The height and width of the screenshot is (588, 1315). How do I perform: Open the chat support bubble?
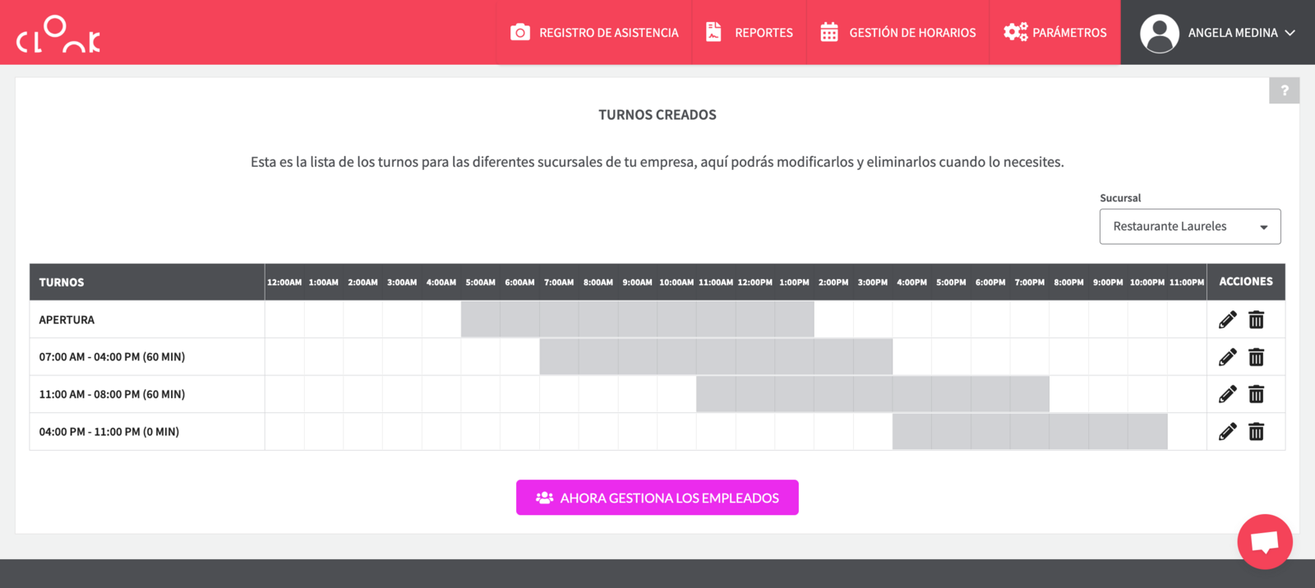(1264, 542)
